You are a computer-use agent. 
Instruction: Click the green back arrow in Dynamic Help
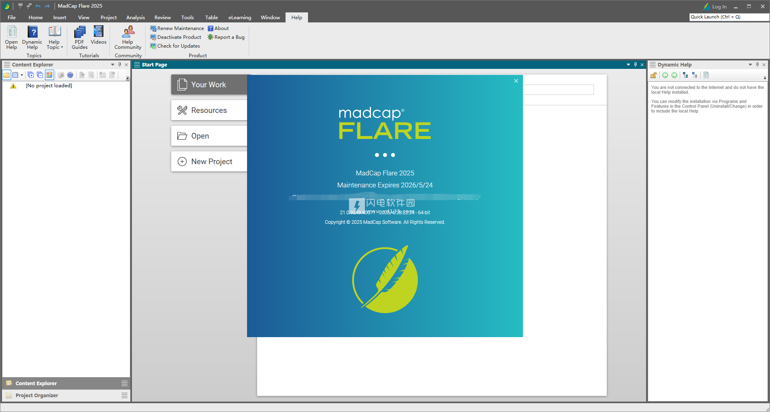tap(665, 75)
